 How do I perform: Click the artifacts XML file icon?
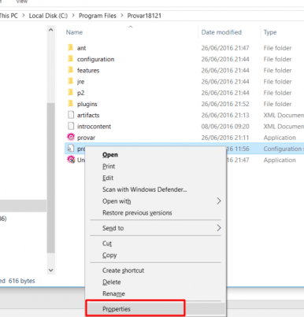(x=71, y=115)
